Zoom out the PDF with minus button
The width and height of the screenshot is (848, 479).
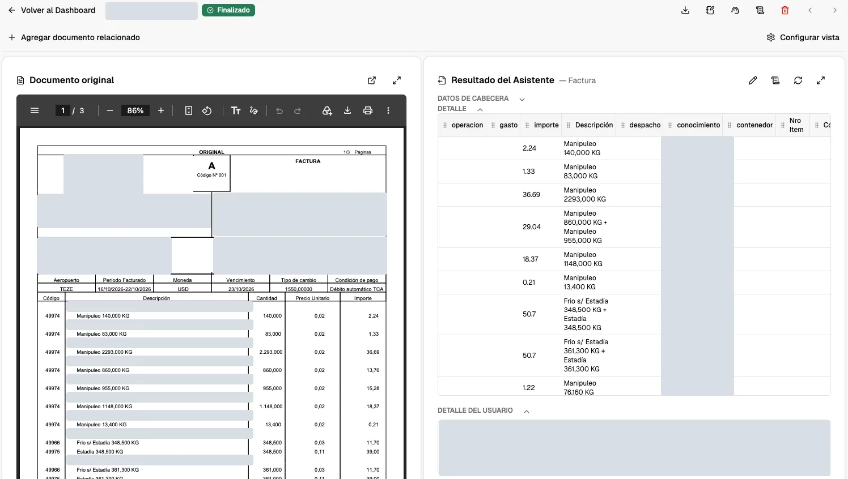coord(110,110)
